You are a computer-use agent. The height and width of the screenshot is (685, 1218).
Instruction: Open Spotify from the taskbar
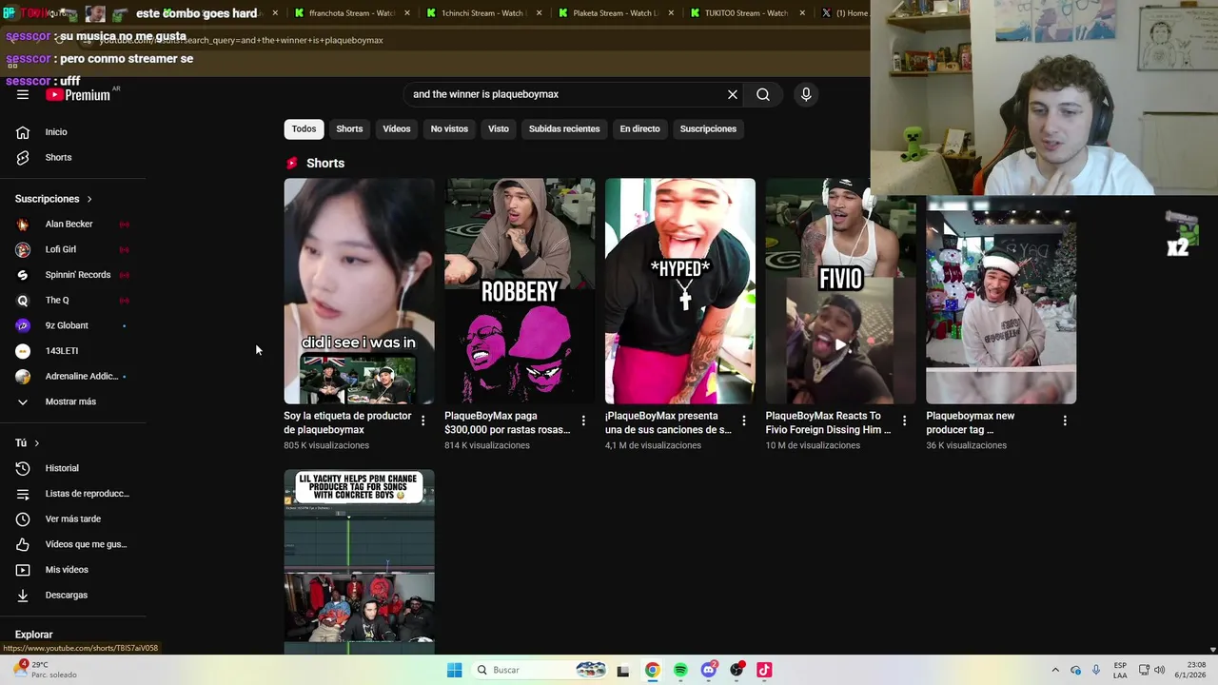pyautogui.click(x=680, y=670)
